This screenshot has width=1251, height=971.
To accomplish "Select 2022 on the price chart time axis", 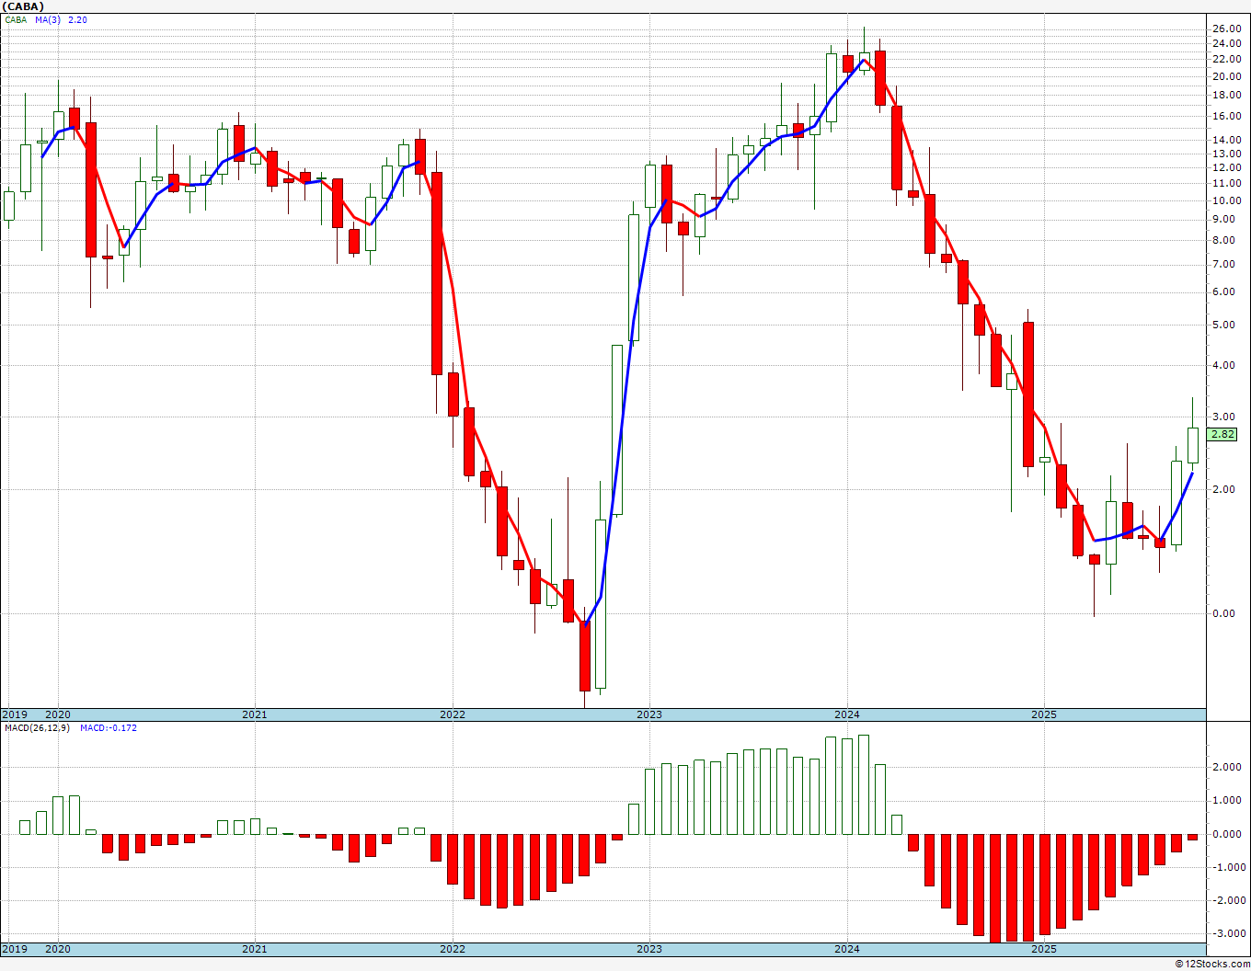I will [x=453, y=714].
